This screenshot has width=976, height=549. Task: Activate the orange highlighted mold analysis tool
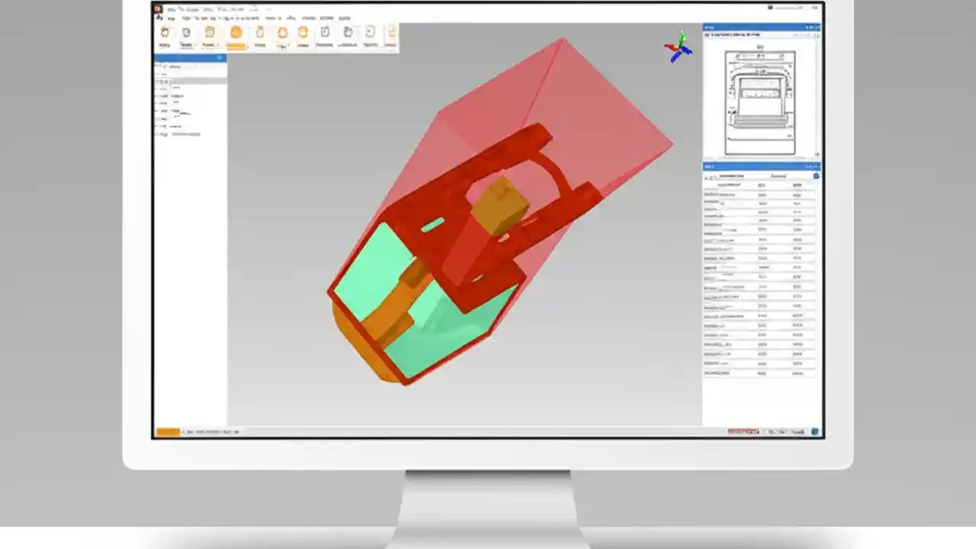click(x=235, y=32)
